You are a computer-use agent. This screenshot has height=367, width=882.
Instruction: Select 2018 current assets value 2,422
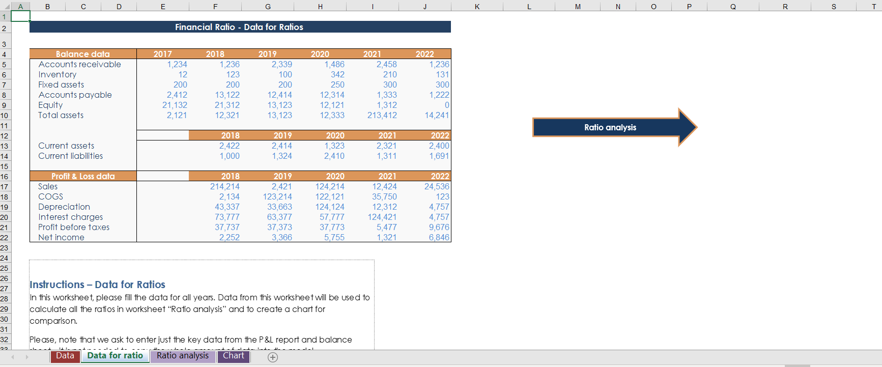pos(230,146)
